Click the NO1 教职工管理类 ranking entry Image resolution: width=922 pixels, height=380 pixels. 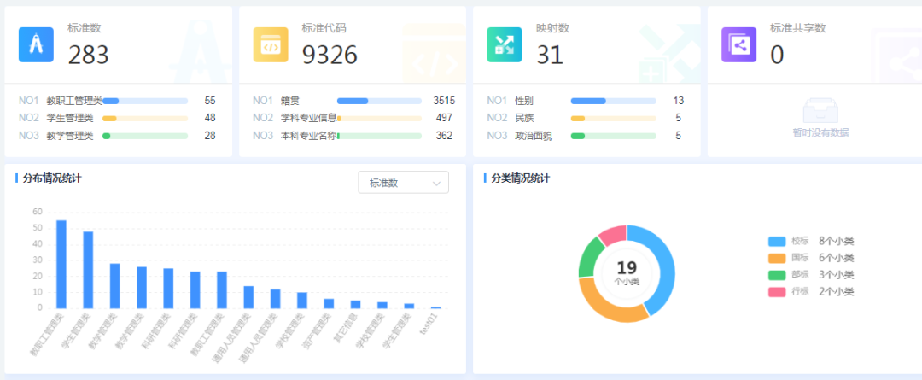74,101
